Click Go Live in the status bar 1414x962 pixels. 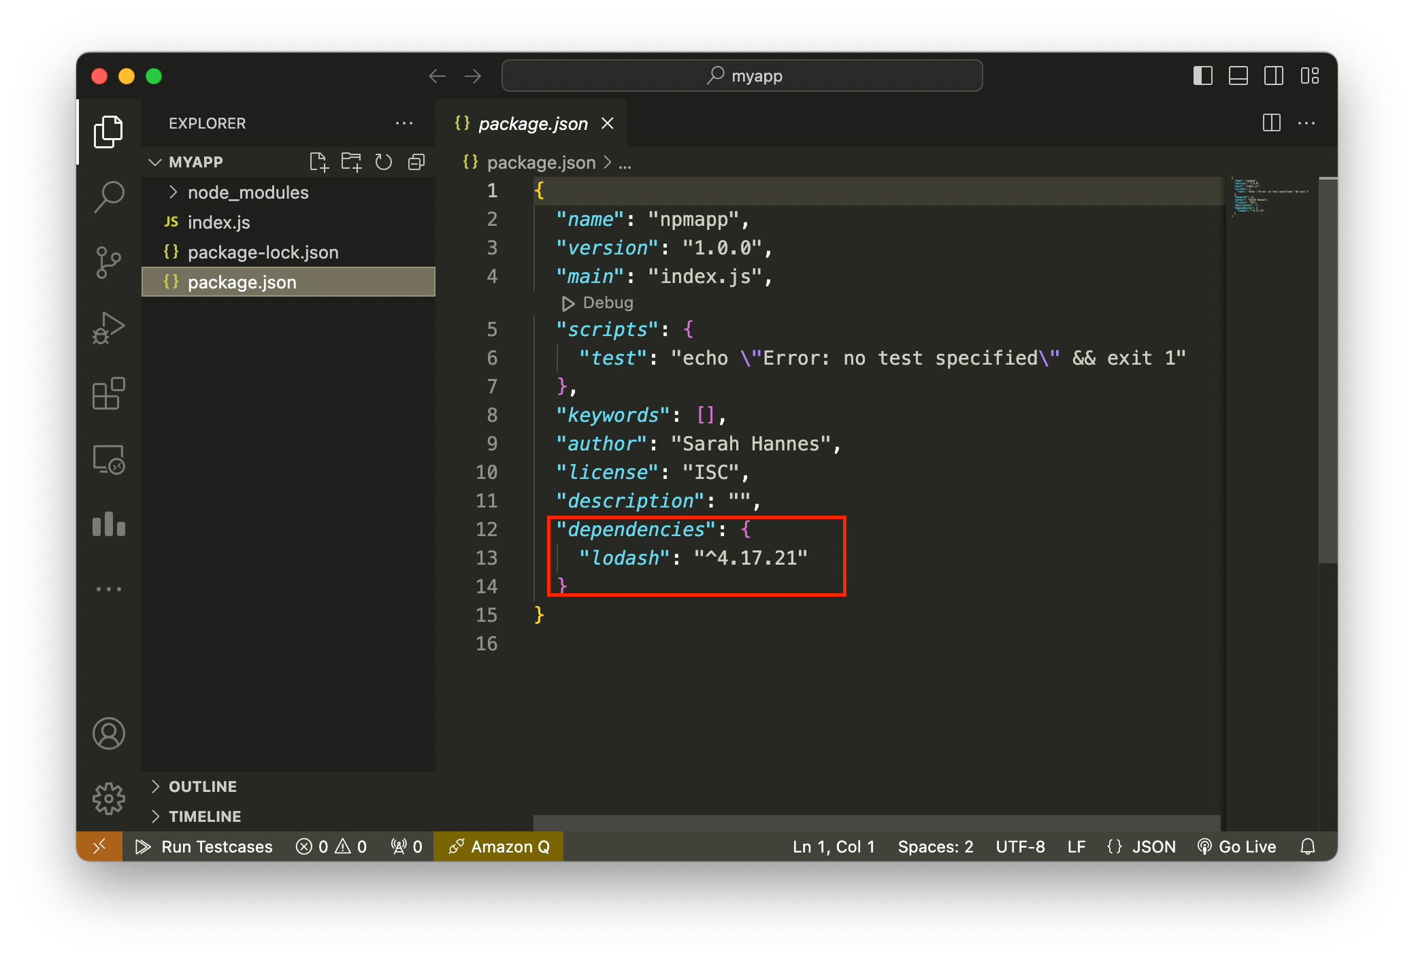click(1236, 846)
